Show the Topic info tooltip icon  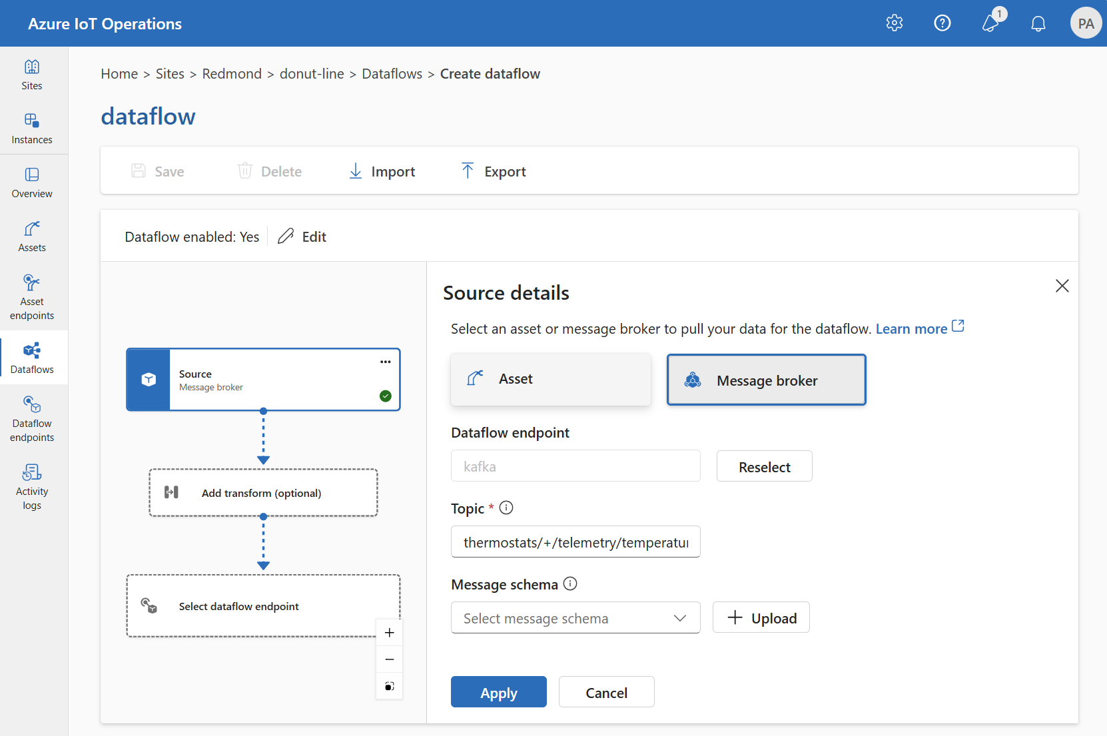pyautogui.click(x=506, y=508)
